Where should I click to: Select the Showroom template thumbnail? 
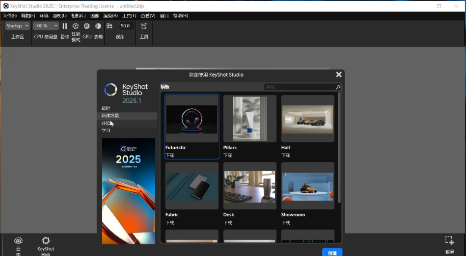308,186
